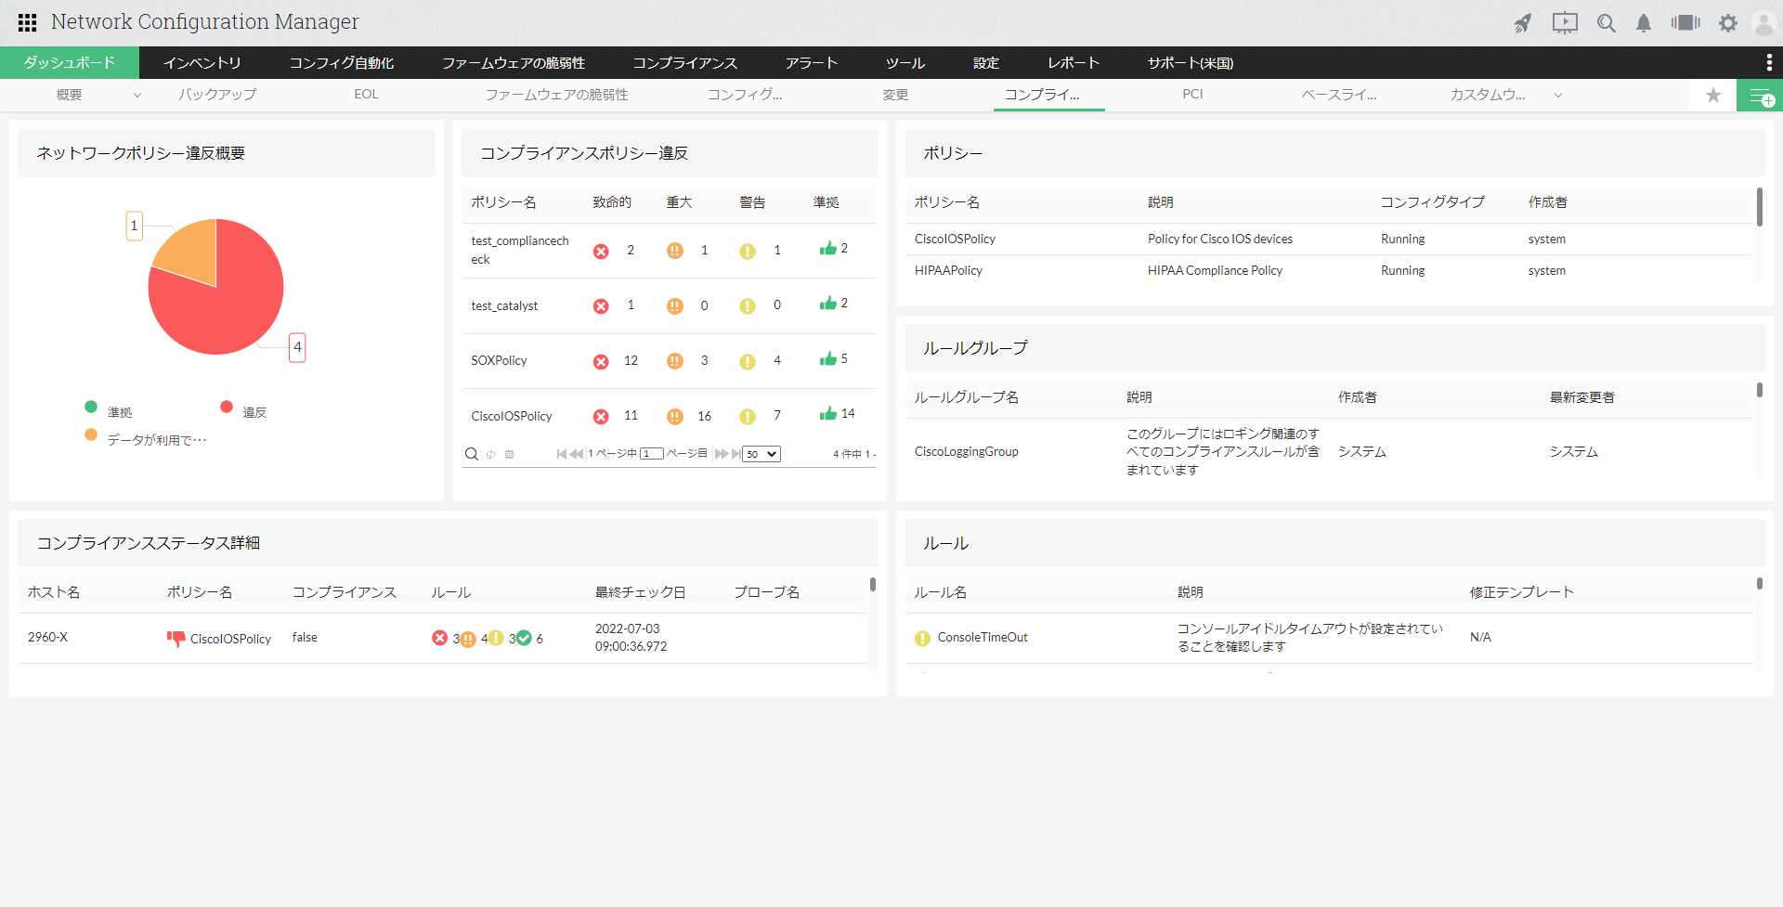Open the HIPAAPolicy entry in policy list
This screenshot has width=1783, height=907.
click(948, 270)
